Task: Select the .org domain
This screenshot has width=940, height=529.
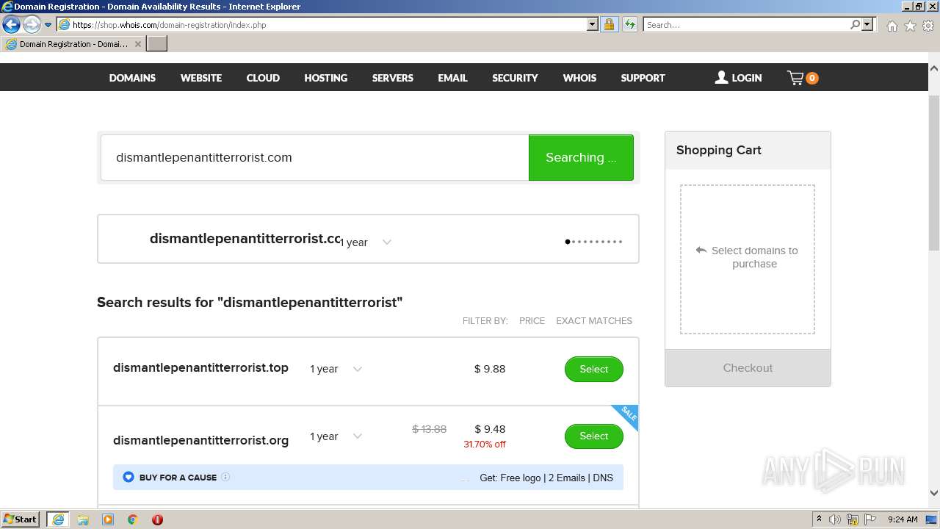Action: click(593, 436)
